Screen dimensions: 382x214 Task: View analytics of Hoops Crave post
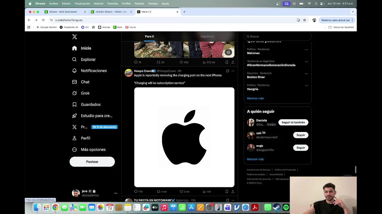207,192
